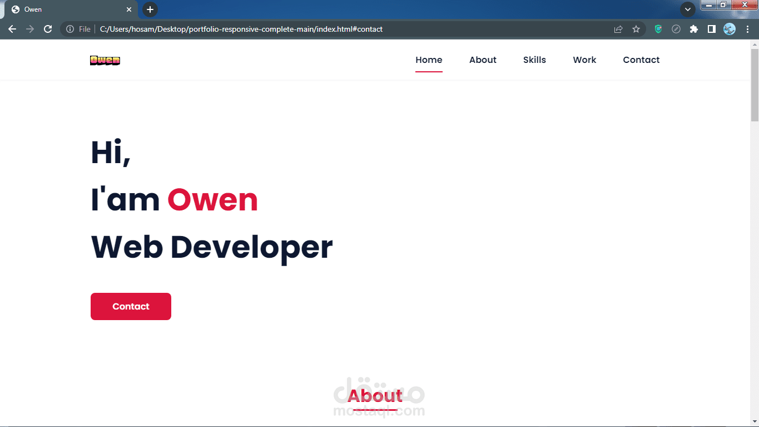Navigate to Home in the nav menu
Viewport: 759px width, 427px height.
click(429, 60)
